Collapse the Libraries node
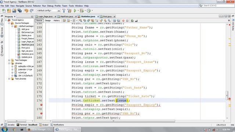The height and width of the screenshot is (132, 235). (x=9, y=63)
